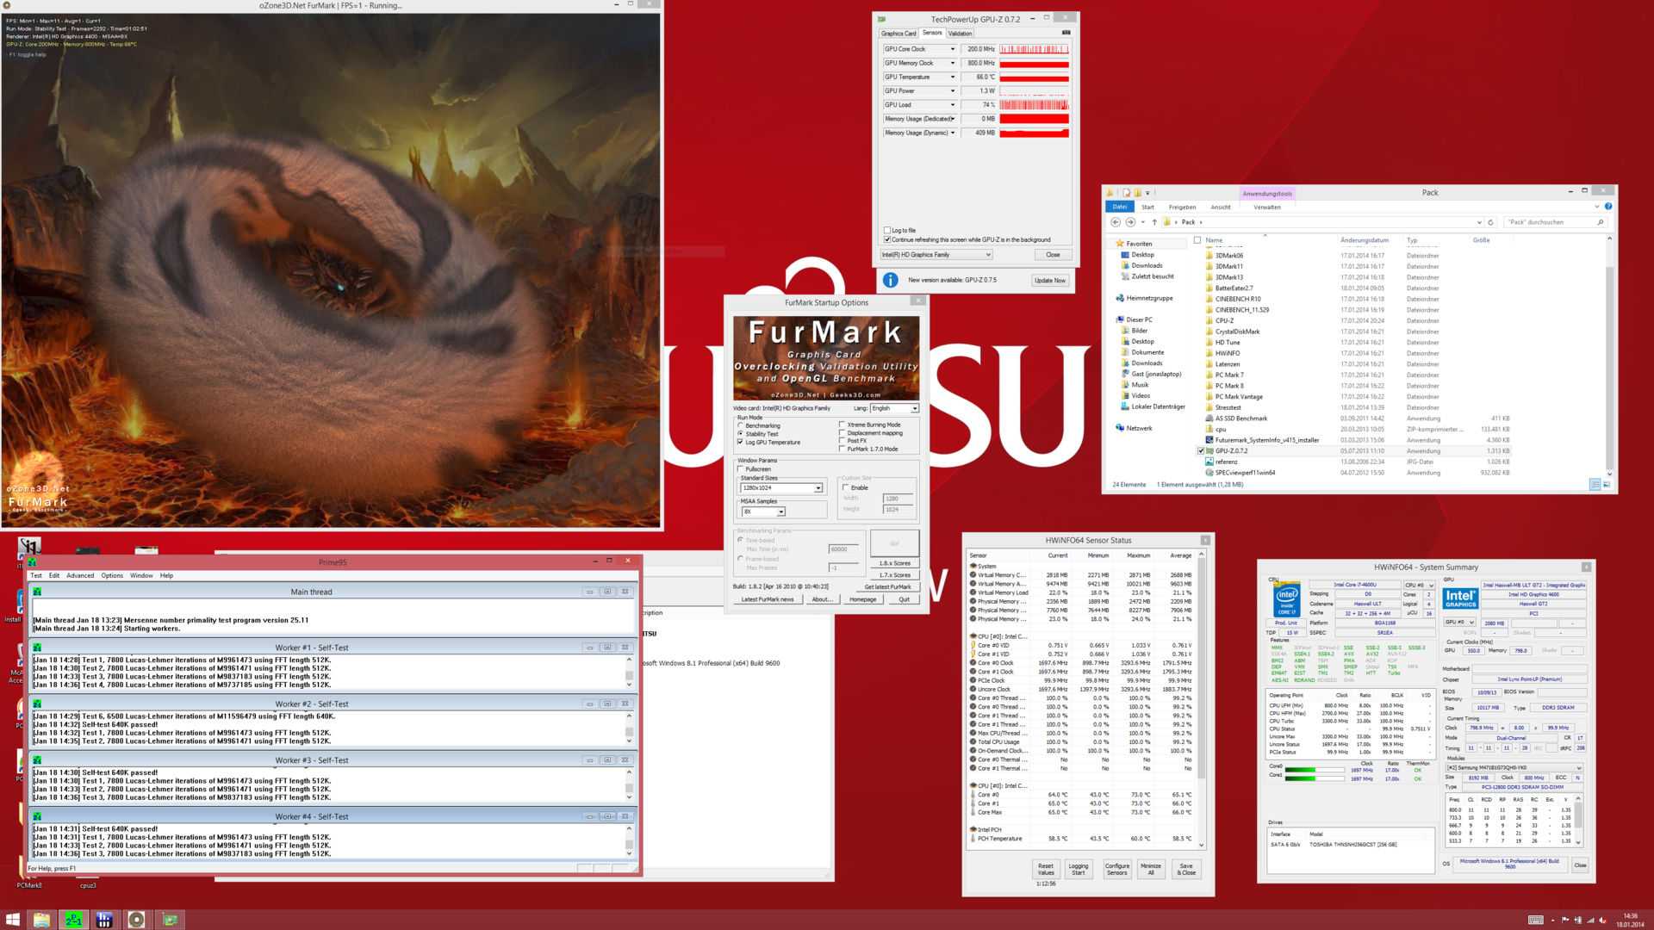Select Stability Test run mode
1654x930 pixels.
740,433
